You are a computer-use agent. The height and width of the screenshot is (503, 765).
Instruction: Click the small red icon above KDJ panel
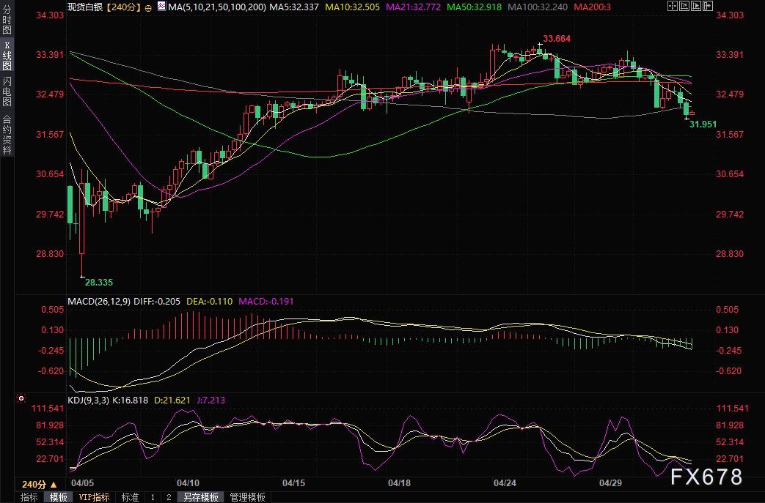coord(21,399)
